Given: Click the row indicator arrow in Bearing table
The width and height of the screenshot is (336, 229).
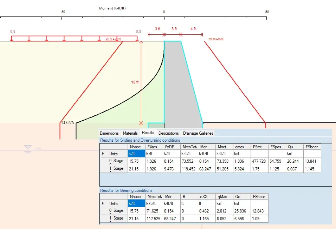Looking at the screenshot, I should (103, 203).
